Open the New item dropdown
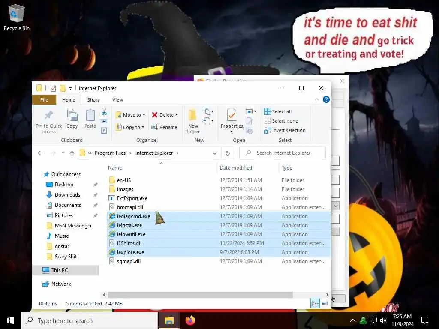Screen dimensions: 439x329 [x=209, y=111]
